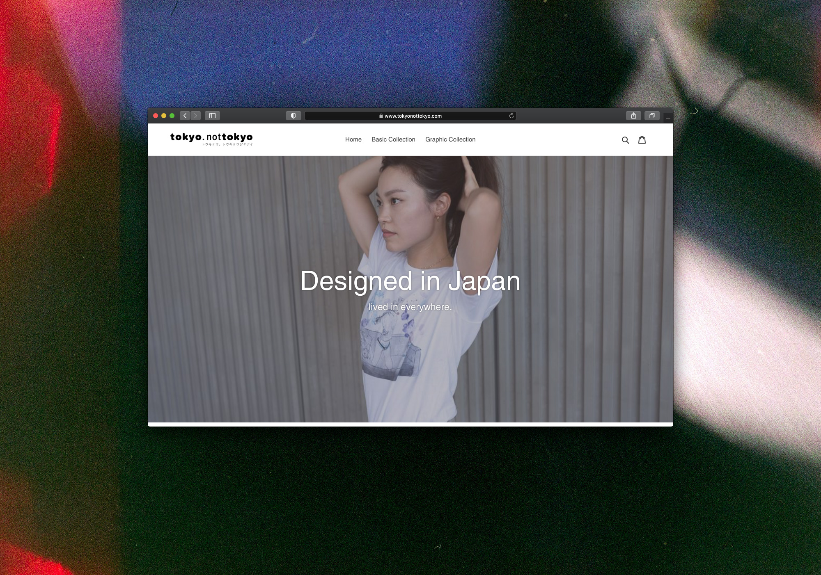Reload the page with the refresh icon

511,116
